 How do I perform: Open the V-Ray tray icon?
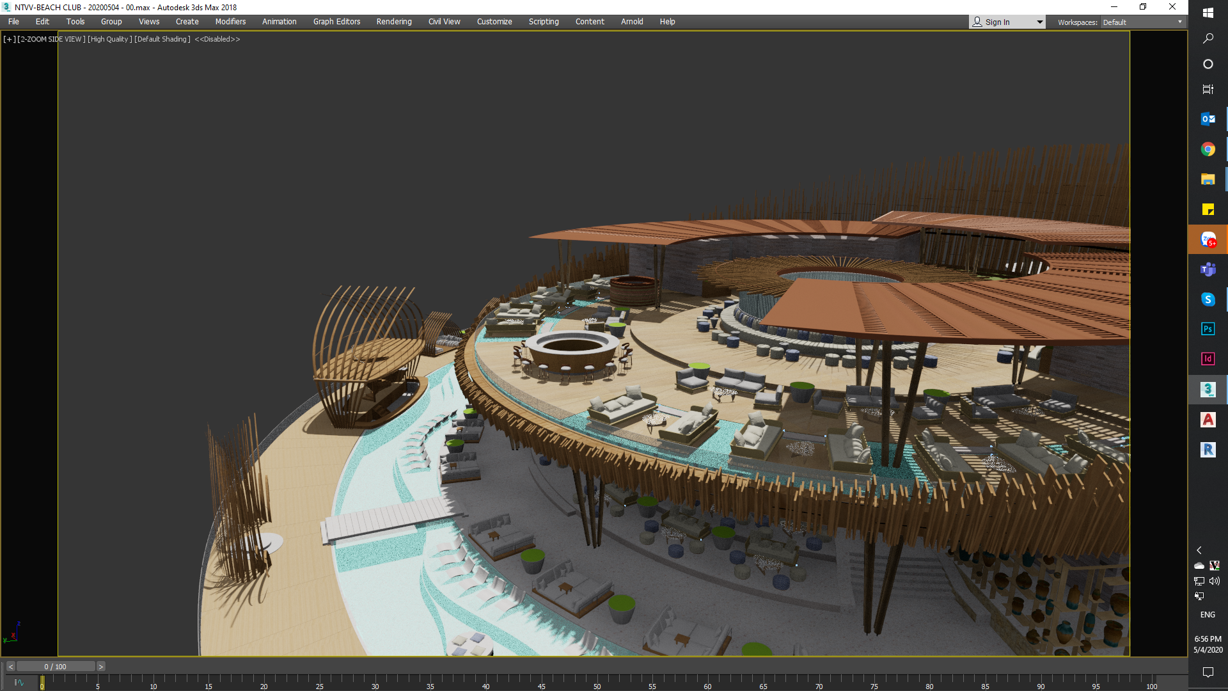click(x=1215, y=566)
